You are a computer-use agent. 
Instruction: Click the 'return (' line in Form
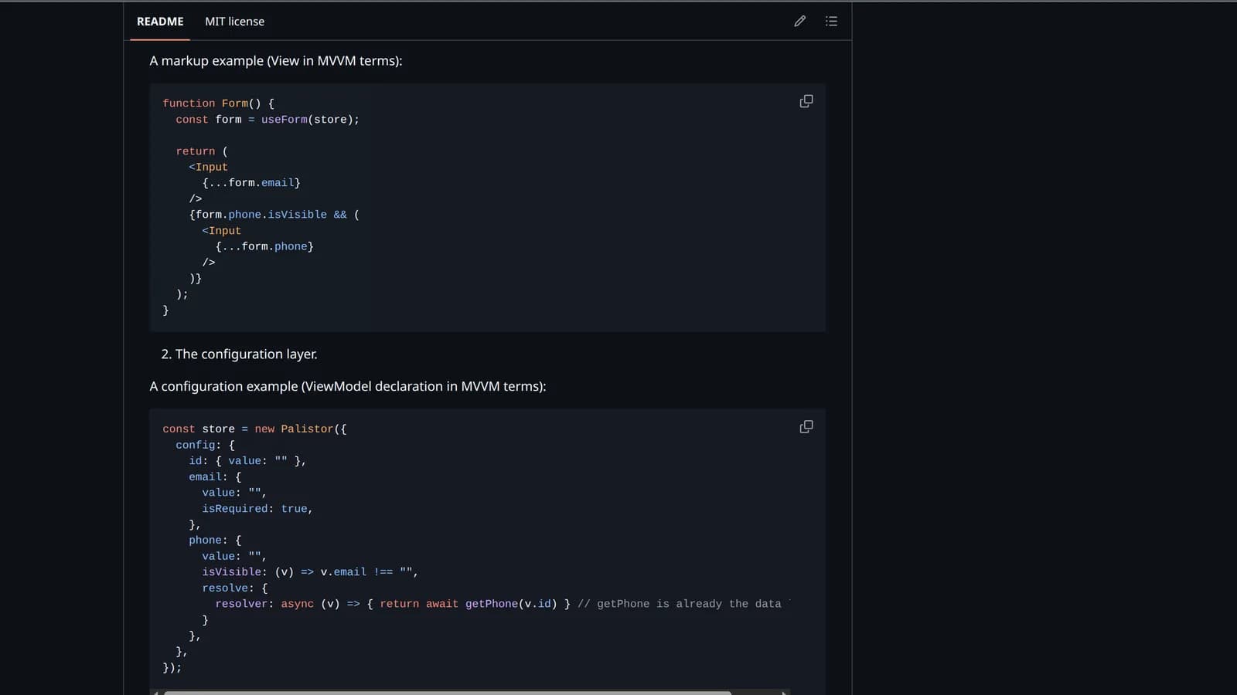coord(202,151)
